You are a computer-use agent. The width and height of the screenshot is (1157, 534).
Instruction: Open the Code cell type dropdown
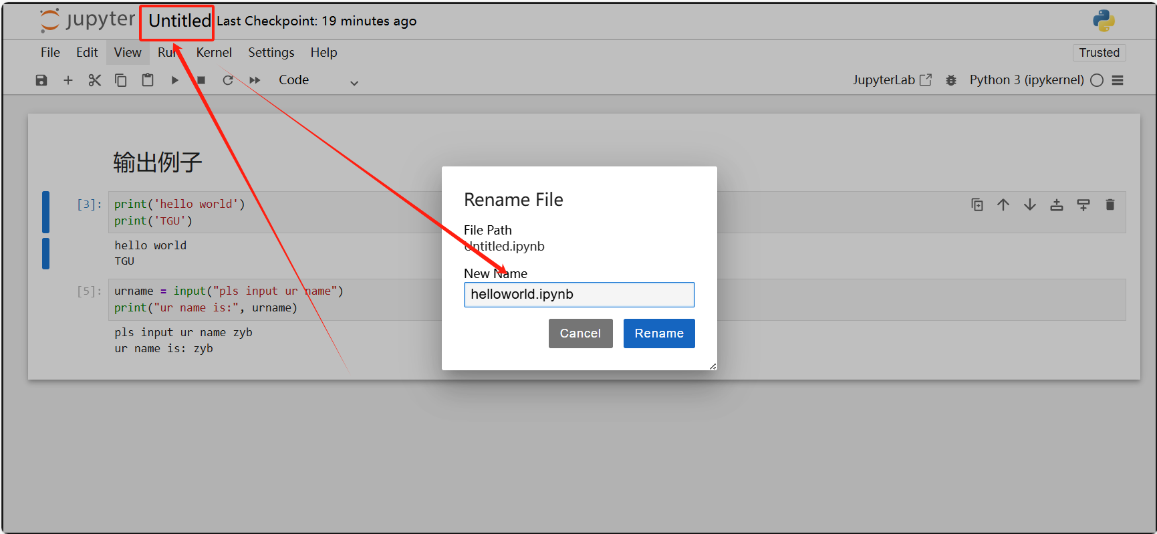tap(318, 80)
